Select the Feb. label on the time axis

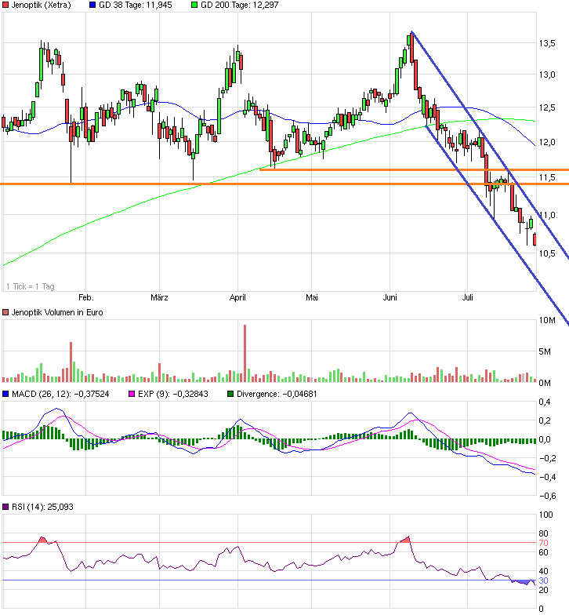pos(86,297)
